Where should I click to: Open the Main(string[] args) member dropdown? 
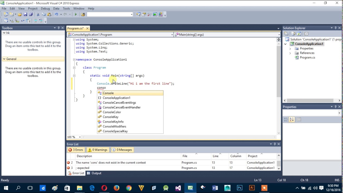click(x=279, y=35)
